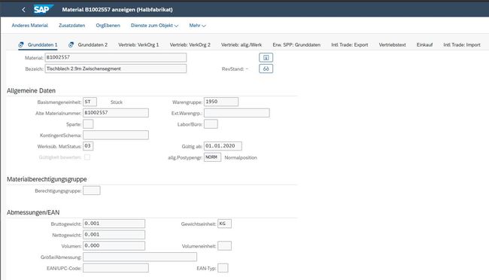The height and width of the screenshot is (280, 489).
Task: Open the Einkauf tab
Action: 424,45
